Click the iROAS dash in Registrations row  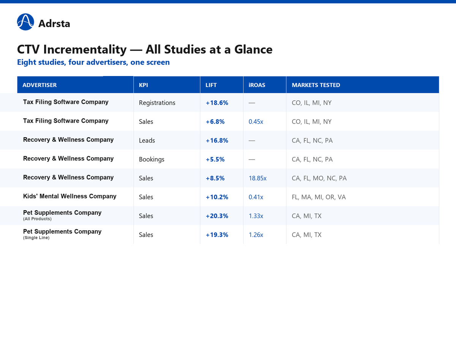(x=252, y=103)
